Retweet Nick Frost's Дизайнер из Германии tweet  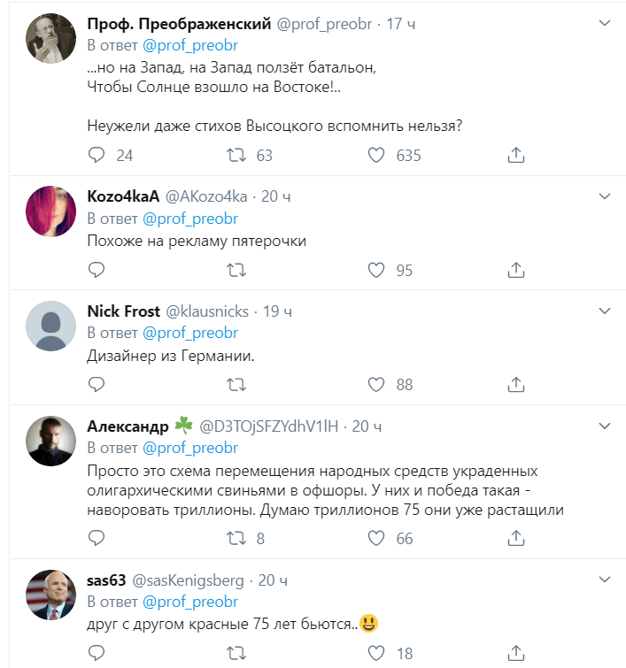coord(236,384)
